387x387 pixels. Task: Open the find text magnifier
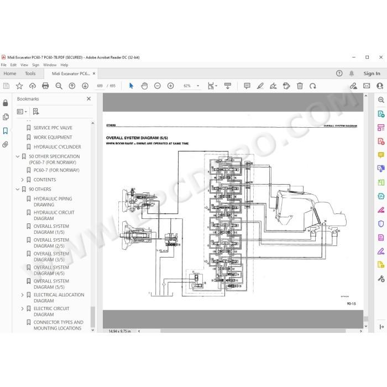click(59, 86)
